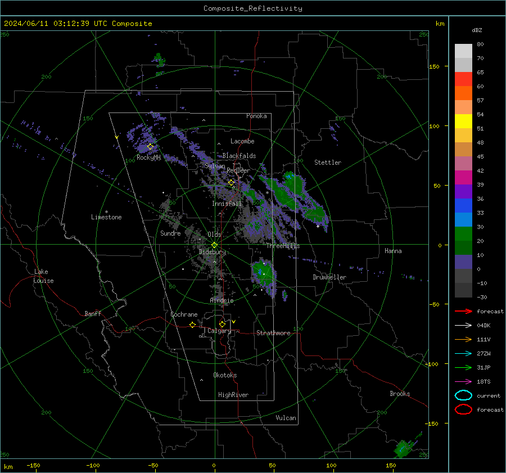Image resolution: width=506 pixels, height=473 pixels.
Task: Click the 18TS legend text
Action: coord(484,382)
